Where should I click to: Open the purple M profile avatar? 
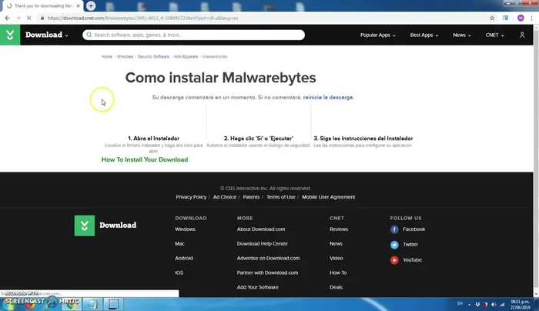[521, 18]
